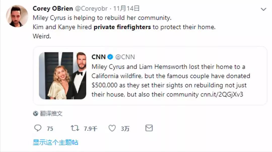Click the 7.9千 retweet count
The height and width of the screenshot is (152, 272).
90,129
